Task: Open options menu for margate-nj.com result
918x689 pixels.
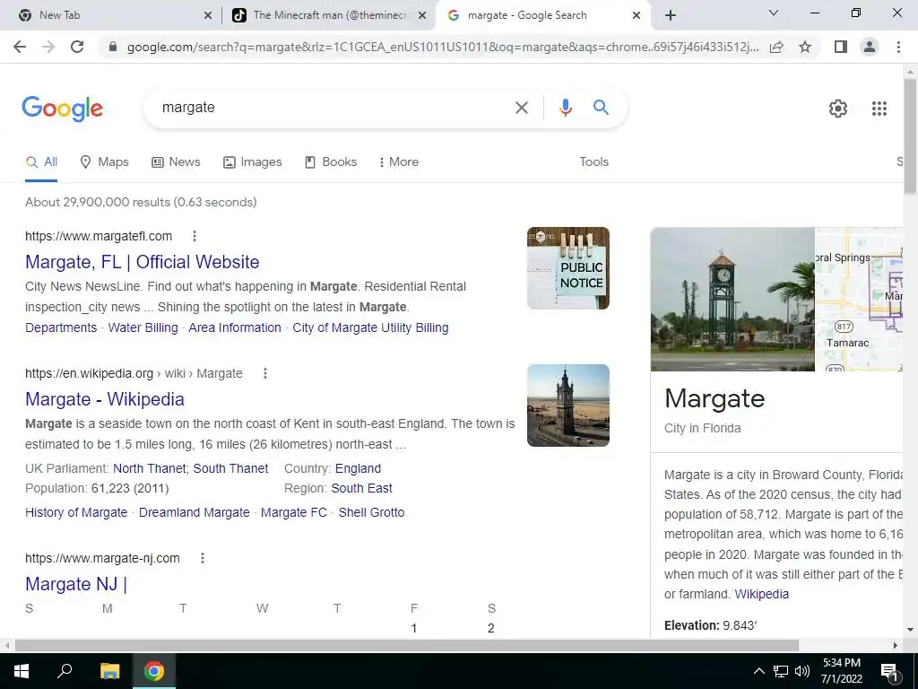Action: tap(203, 558)
